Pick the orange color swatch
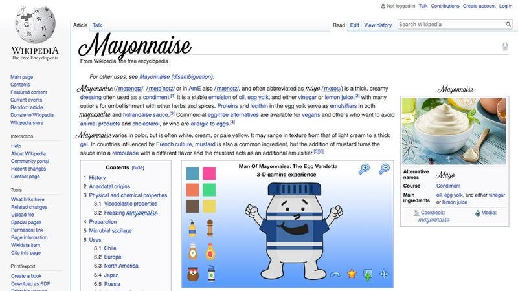Image resolution: width=518 pixels, height=291 pixels. point(192,190)
